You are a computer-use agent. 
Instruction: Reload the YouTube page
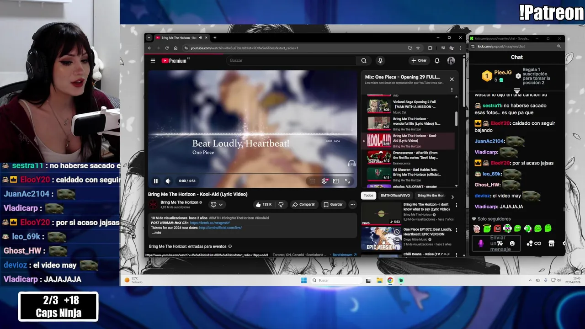click(167, 48)
